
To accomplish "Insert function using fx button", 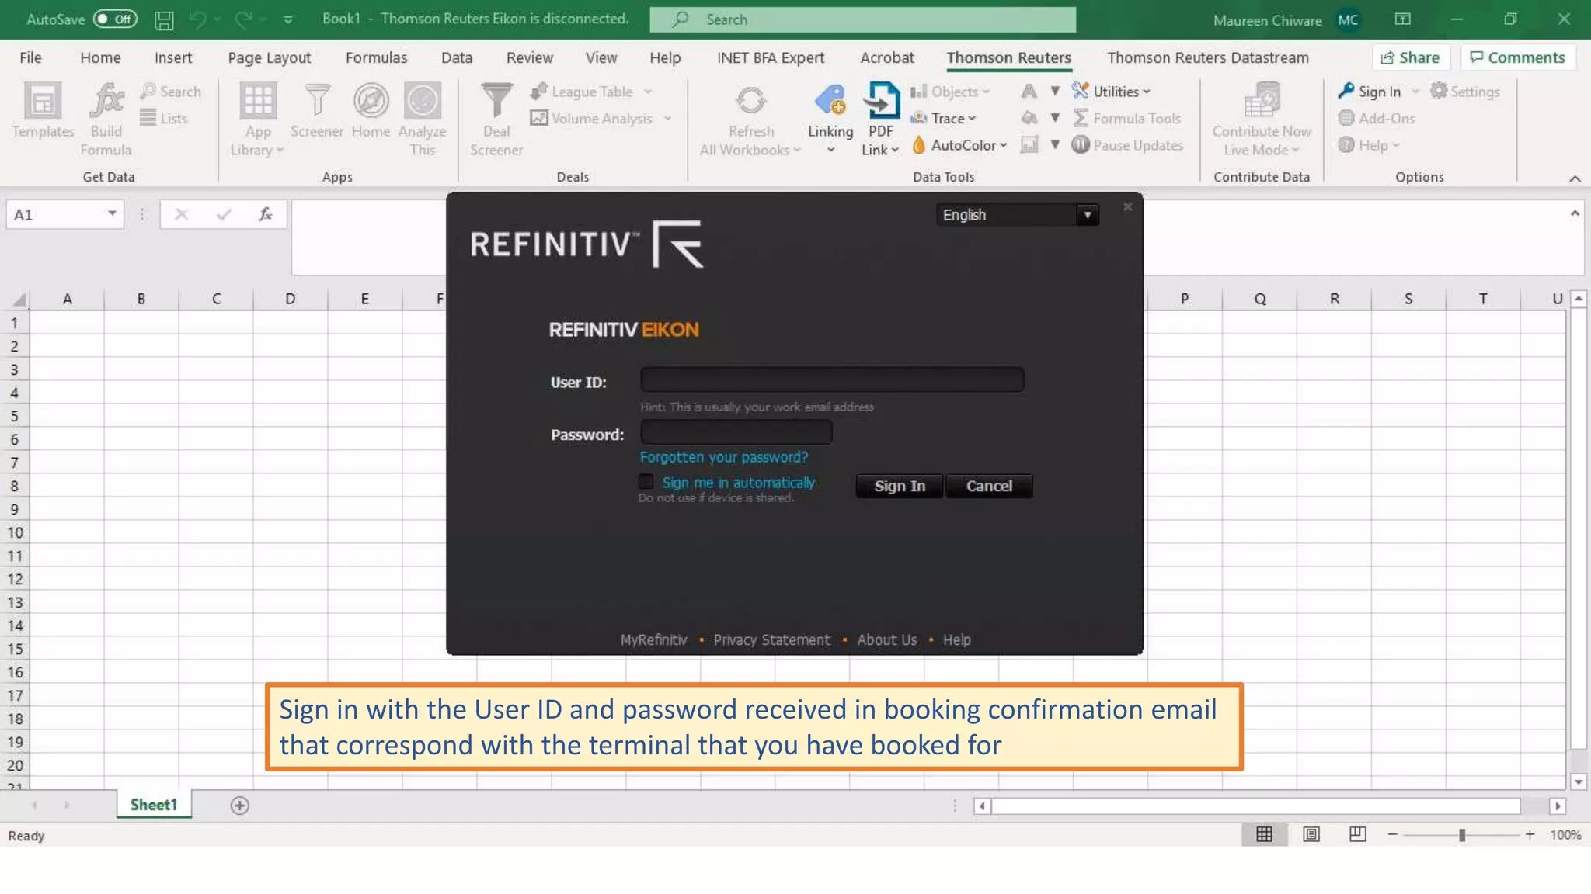I will coord(265,214).
